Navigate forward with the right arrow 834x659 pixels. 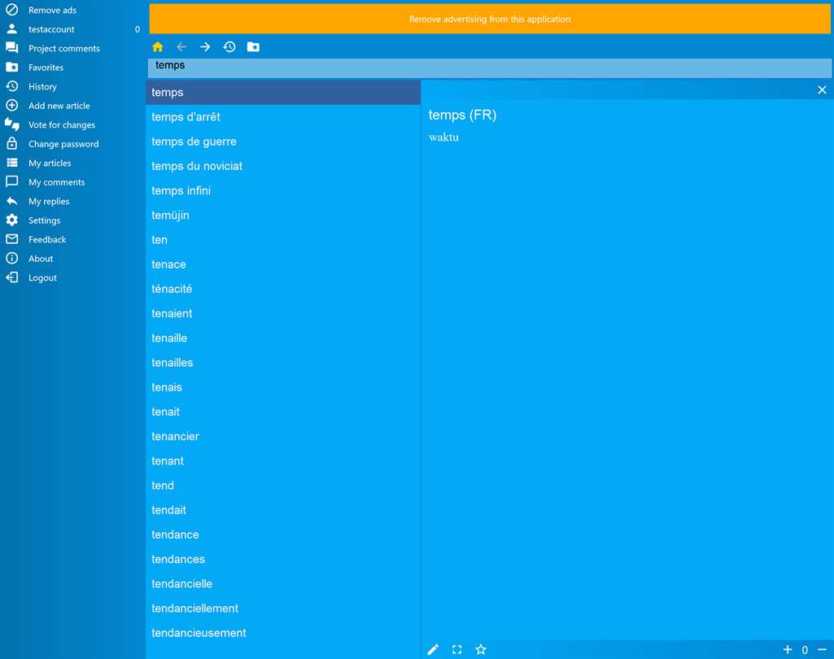click(205, 47)
